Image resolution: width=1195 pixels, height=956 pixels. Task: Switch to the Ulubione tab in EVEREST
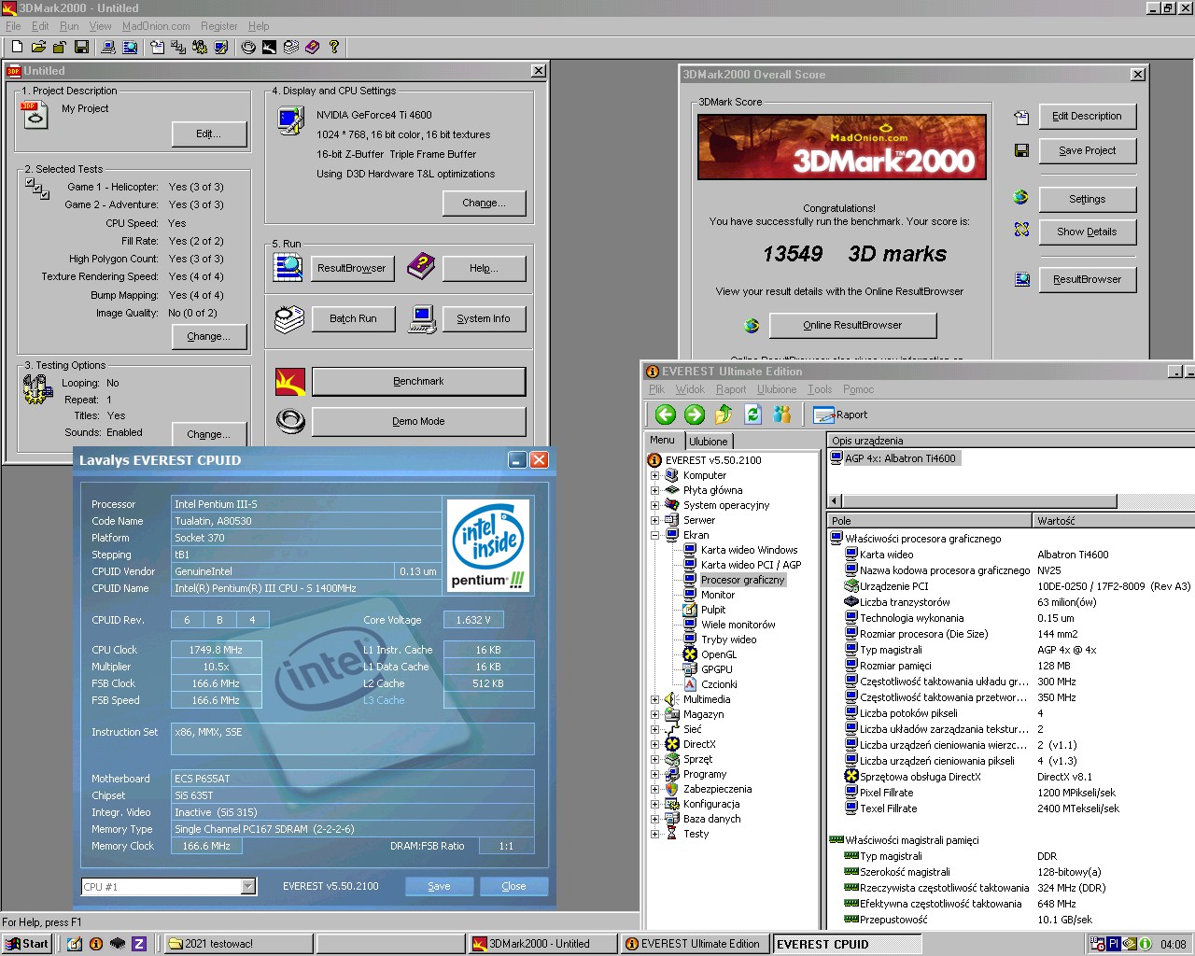(709, 442)
